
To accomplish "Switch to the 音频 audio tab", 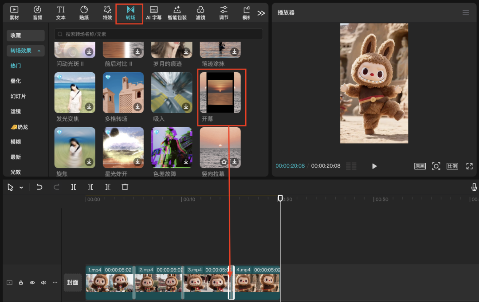I will [38, 13].
